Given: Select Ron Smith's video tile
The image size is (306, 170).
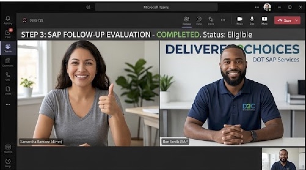Looking at the screenshot, I should click(232, 93).
